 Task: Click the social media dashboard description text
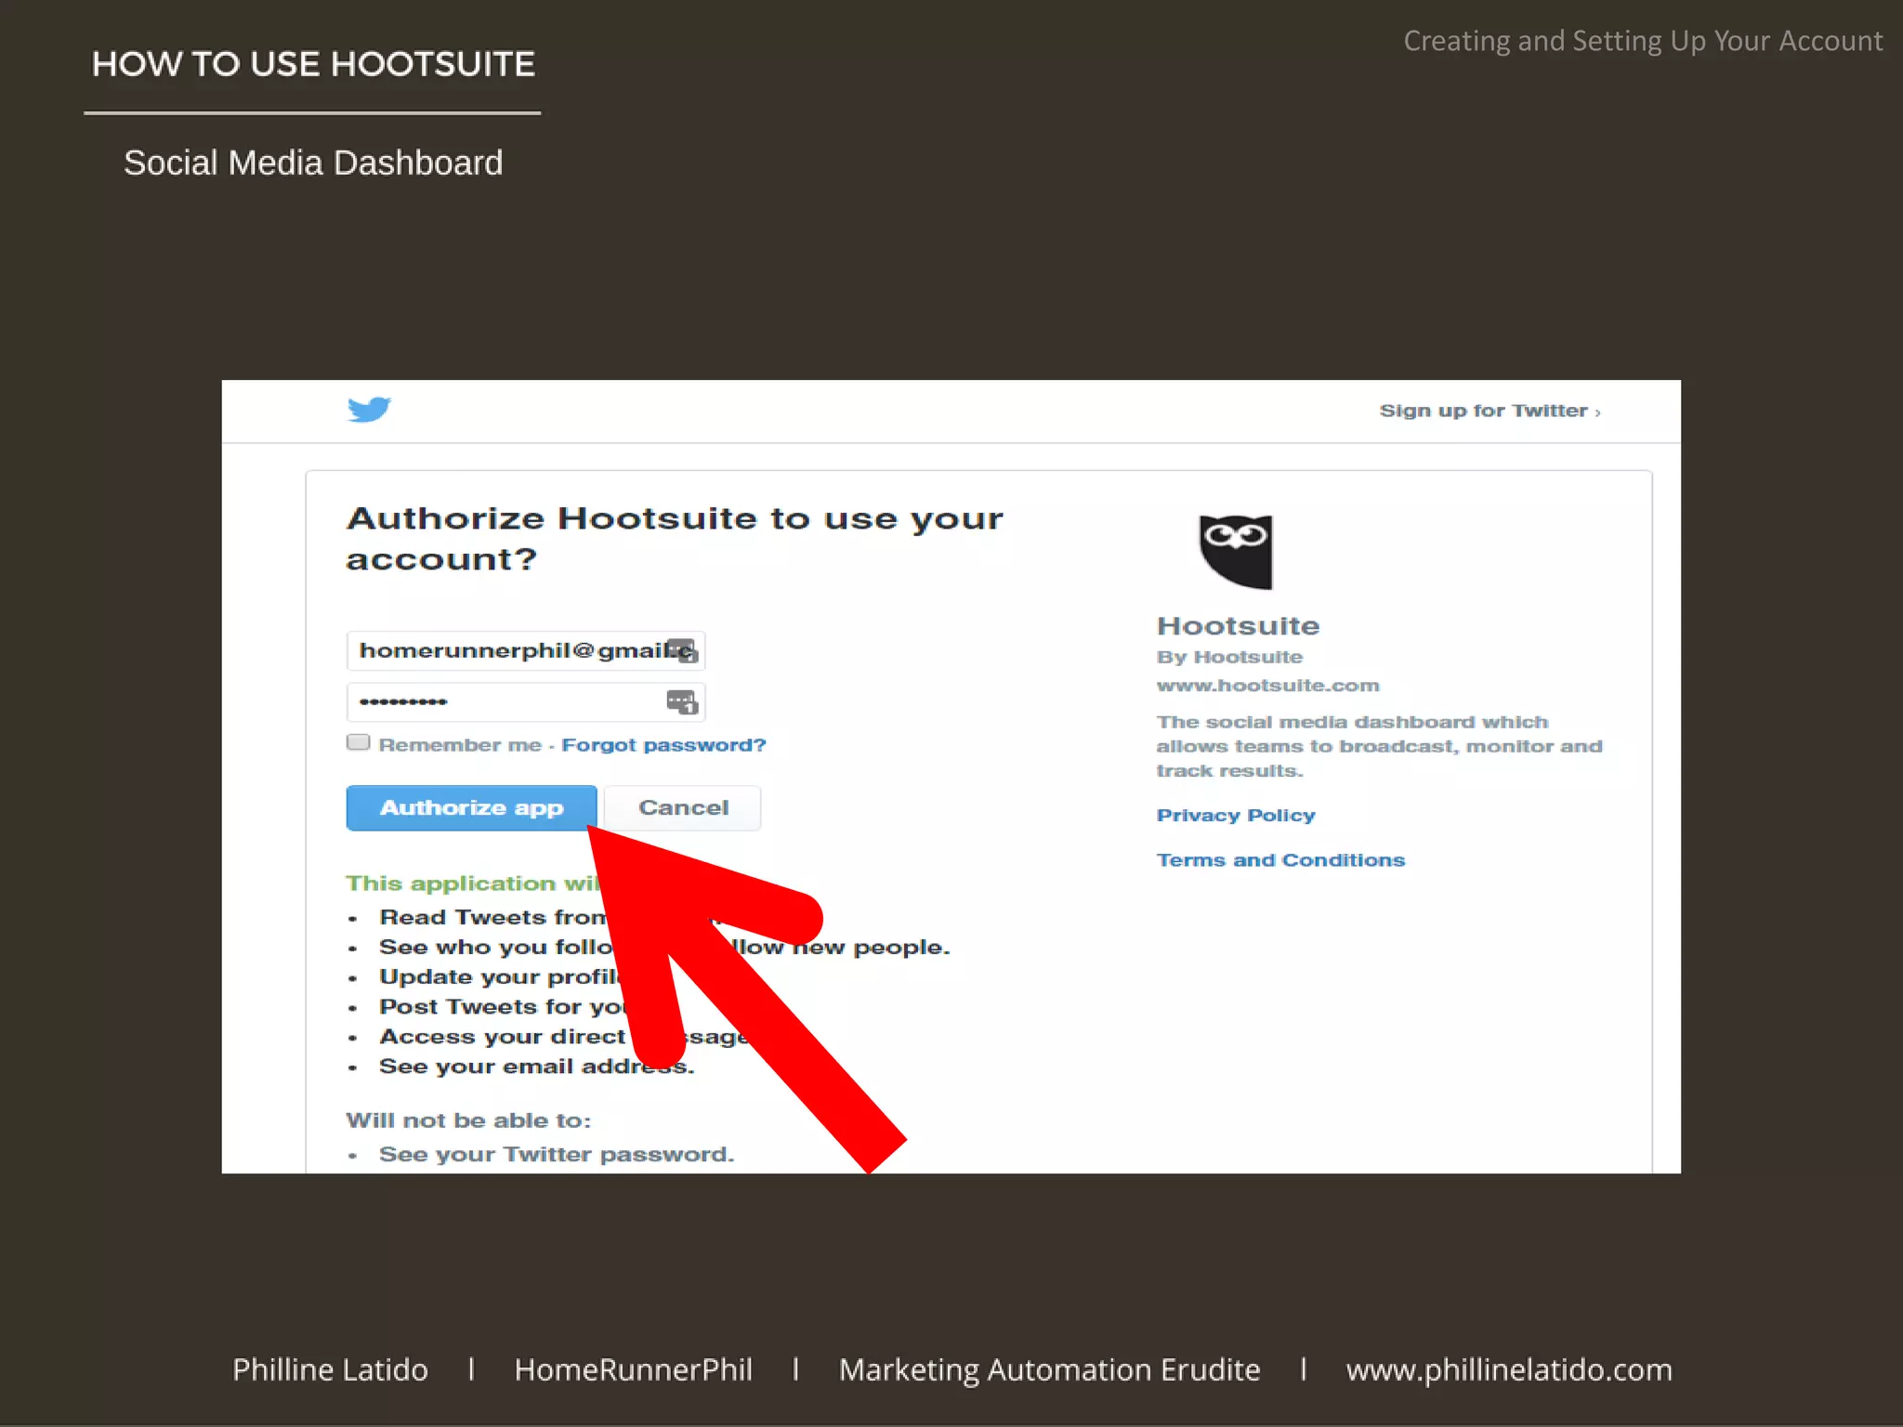(x=1379, y=746)
